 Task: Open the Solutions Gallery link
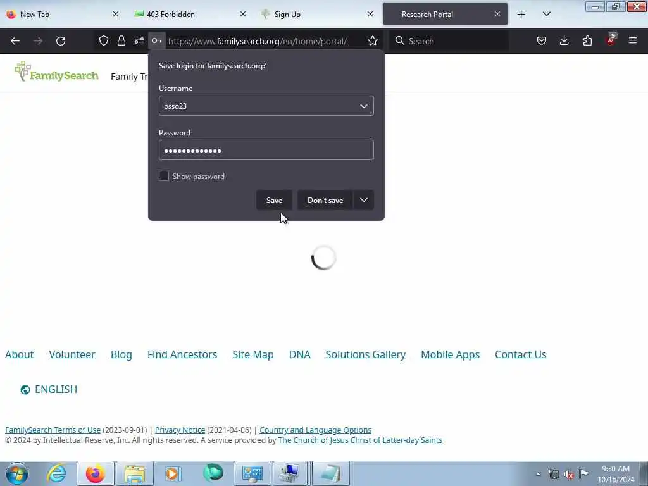tap(366, 354)
